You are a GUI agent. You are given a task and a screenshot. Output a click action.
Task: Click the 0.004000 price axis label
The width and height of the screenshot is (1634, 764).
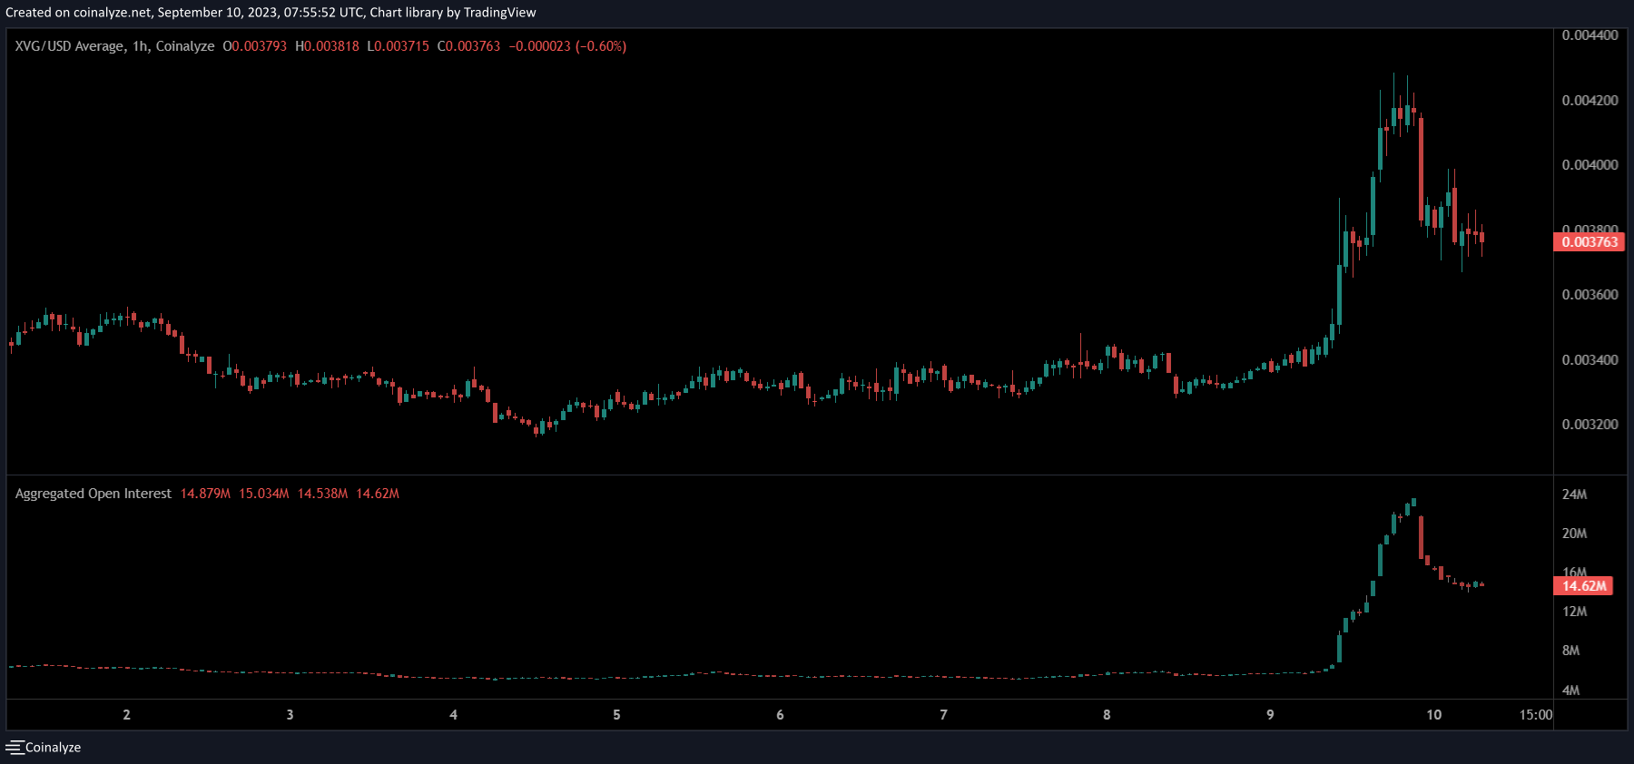coord(1590,165)
